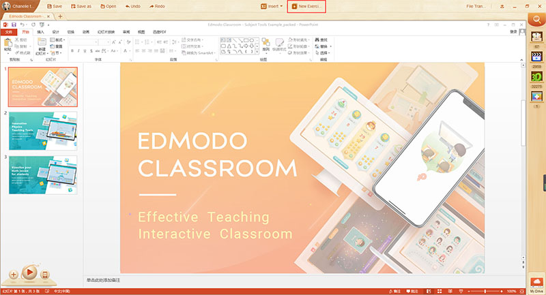The height and width of the screenshot is (295, 546).
Task: Open the shape fill (形状填充) dropdown
Action: point(299,40)
